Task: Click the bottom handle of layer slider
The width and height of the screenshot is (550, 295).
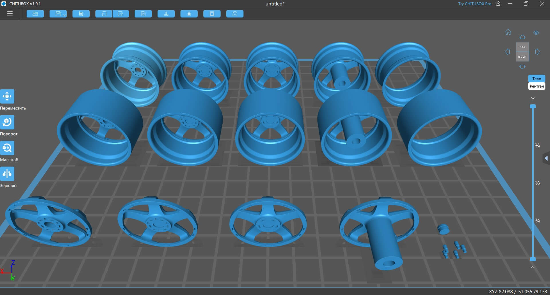Action: pos(533,259)
